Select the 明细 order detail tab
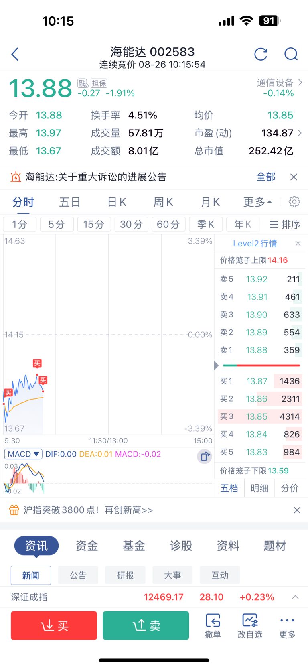This screenshot has width=308, height=668. pyautogui.click(x=259, y=488)
